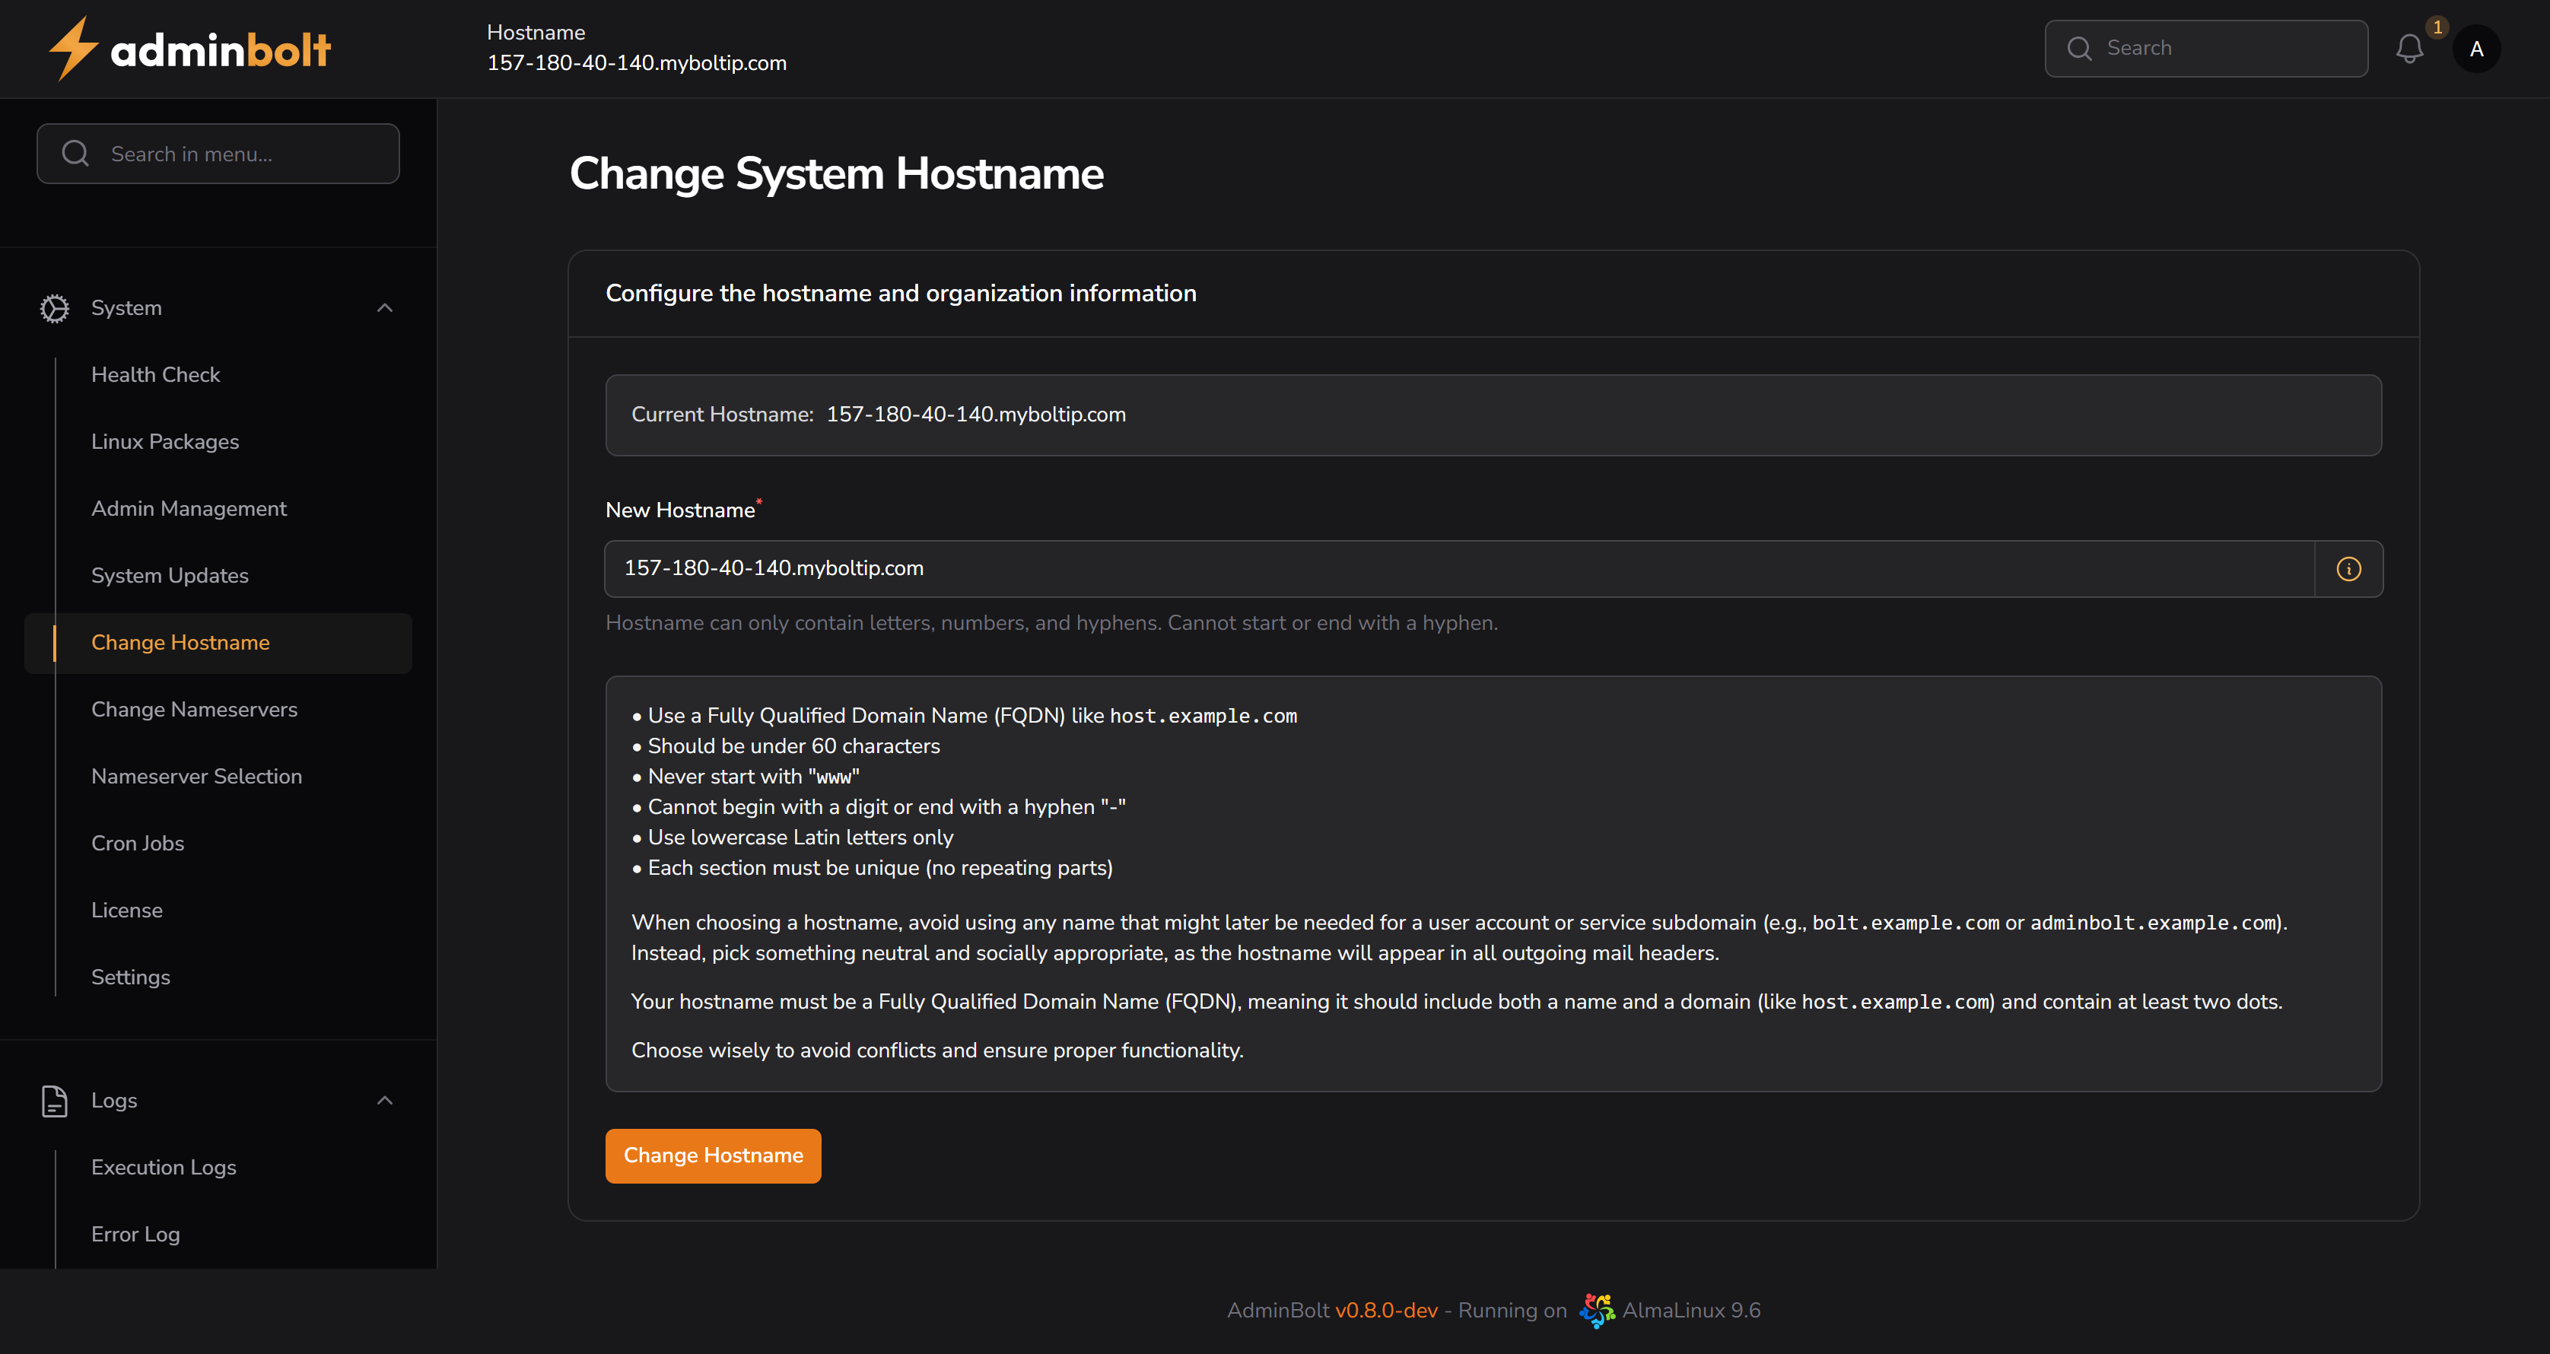This screenshot has height=1354, width=2550.
Task: Open the user avatar menu
Action: tap(2475, 49)
